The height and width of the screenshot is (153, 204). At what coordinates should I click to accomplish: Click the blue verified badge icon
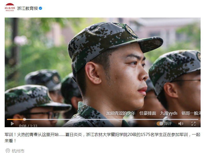(x=40, y=8)
